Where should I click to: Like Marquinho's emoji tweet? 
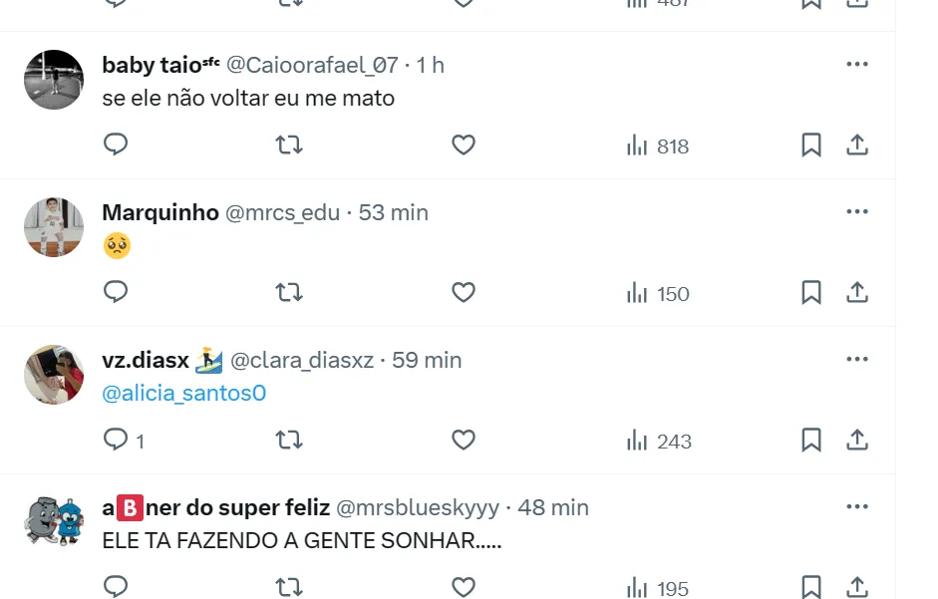tap(464, 293)
